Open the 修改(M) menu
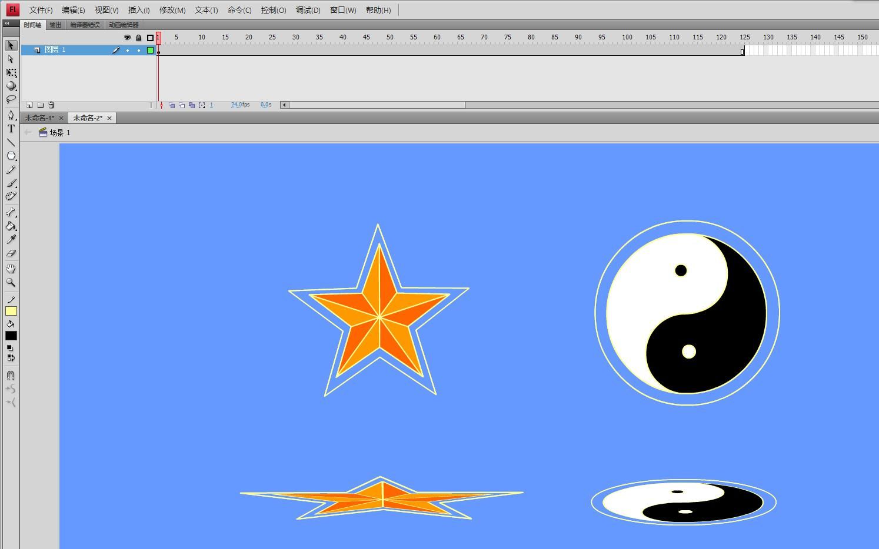This screenshot has width=879, height=549. pos(172,10)
